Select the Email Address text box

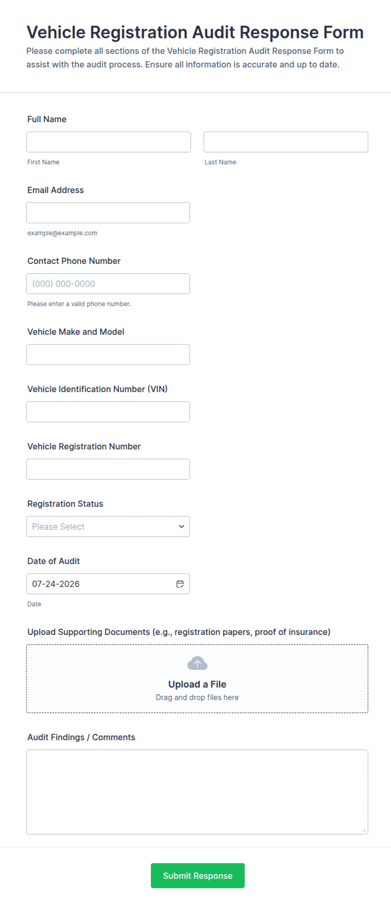(108, 213)
